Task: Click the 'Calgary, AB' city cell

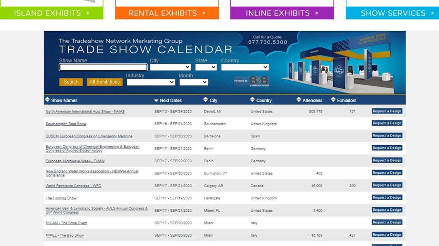Action: click(213, 186)
